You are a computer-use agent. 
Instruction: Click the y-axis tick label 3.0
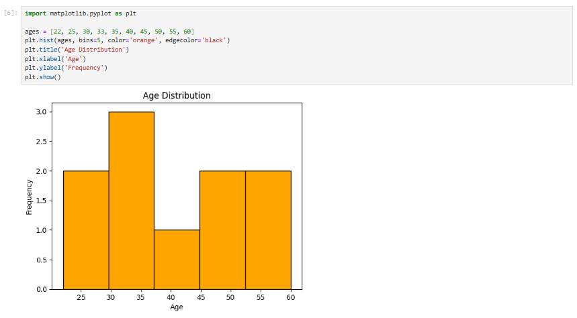(x=41, y=112)
